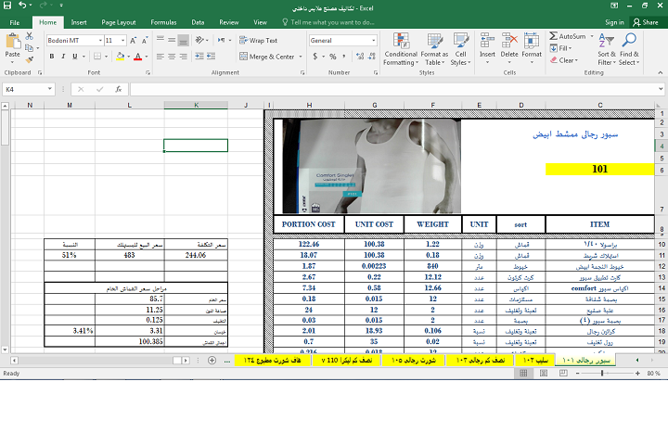Toggle Underline formatting

(75, 57)
